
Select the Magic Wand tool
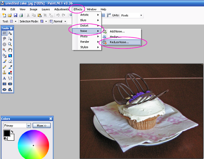pos(4,50)
